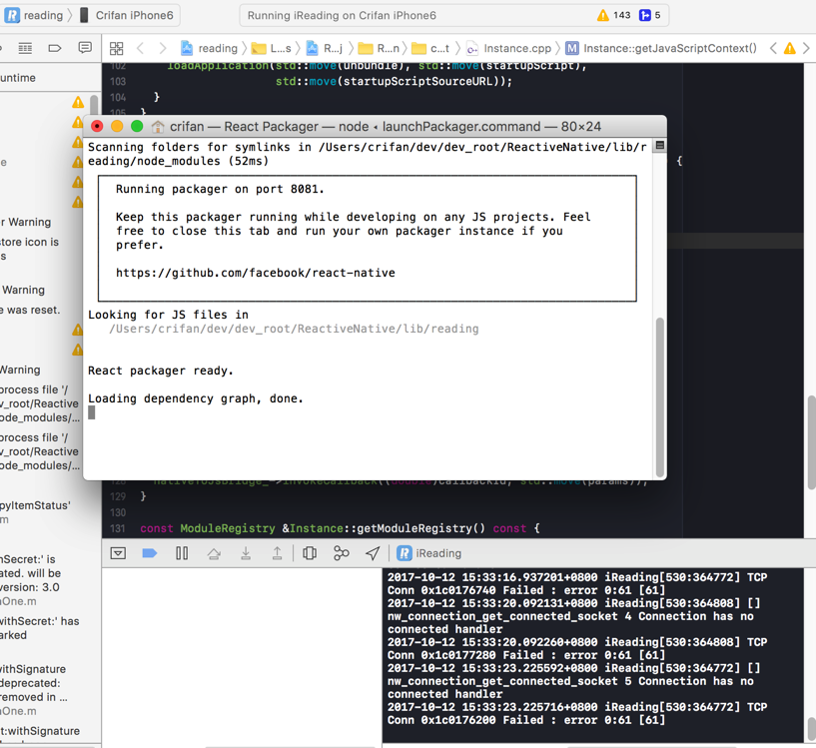This screenshot has height=748, width=816.
Task: Open L...s folder in jump bar
Action: 271,48
